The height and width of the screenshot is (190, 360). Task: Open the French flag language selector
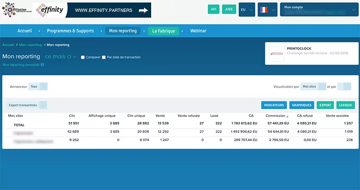click(x=267, y=9)
